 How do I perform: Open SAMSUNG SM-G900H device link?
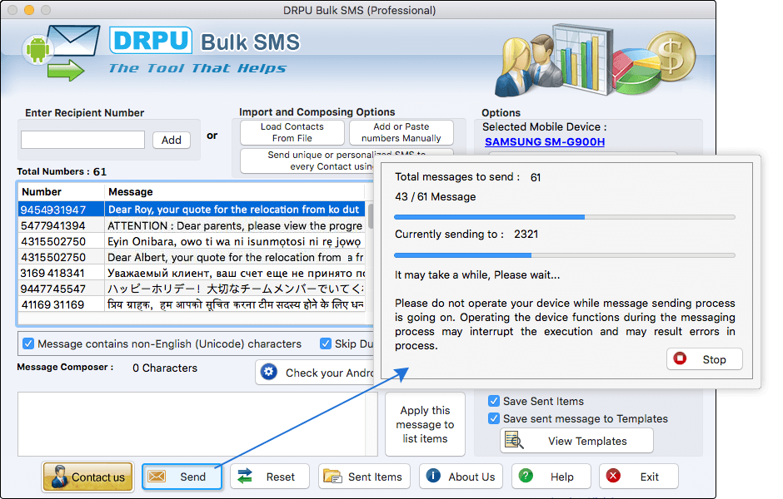click(x=545, y=141)
